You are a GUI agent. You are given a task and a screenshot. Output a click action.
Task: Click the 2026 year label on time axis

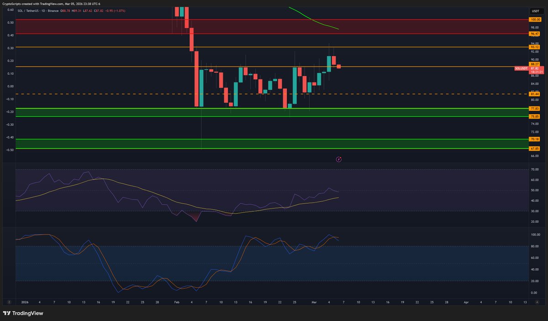[25, 302]
